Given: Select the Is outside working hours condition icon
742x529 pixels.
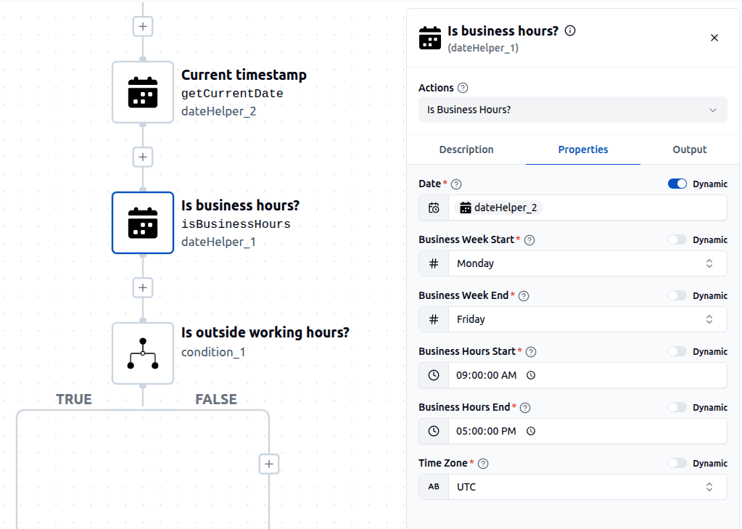Looking at the screenshot, I should click(143, 353).
